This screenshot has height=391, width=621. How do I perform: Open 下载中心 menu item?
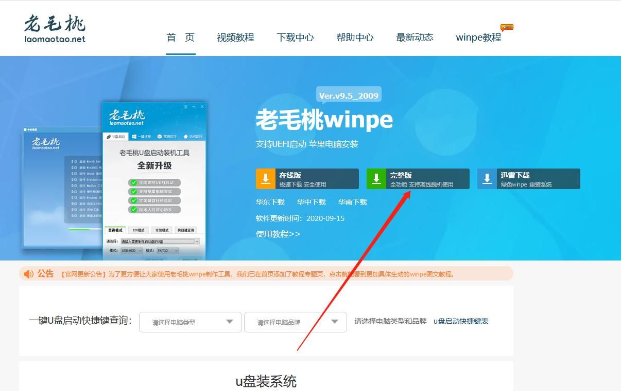[295, 38]
